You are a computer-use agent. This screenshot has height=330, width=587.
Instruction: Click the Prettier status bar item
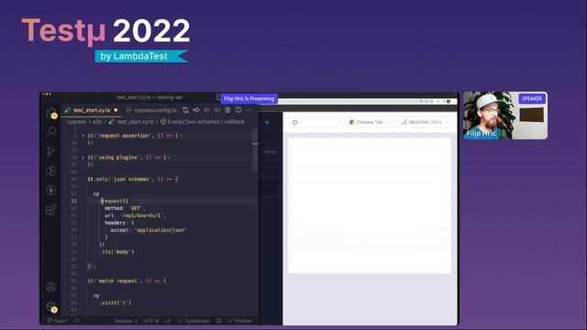(240, 321)
